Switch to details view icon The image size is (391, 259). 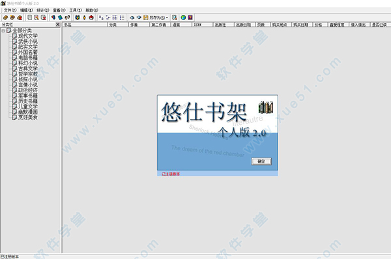[x=122, y=18]
